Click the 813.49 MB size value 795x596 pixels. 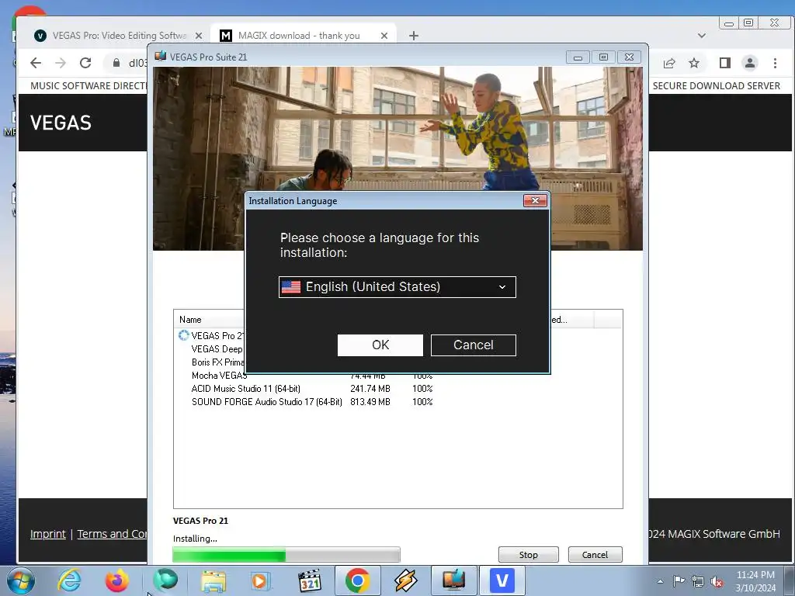[x=370, y=402]
